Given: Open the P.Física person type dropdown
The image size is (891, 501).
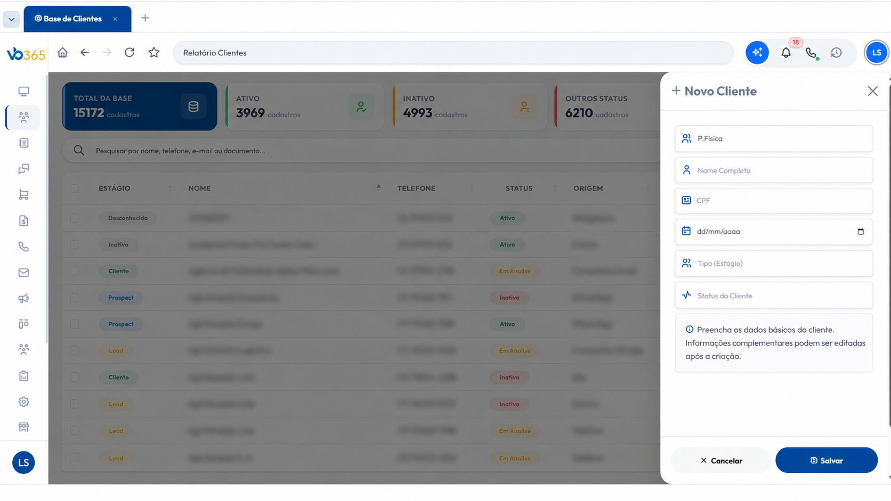Looking at the screenshot, I should coord(773,138).
